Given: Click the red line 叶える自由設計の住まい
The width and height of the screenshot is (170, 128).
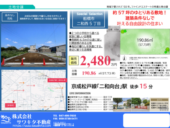Looking at the screenshot, I should (x=140, y=23).
